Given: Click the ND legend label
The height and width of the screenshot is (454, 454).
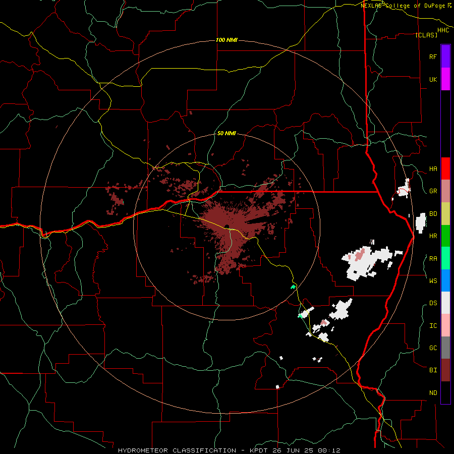Looking at the screenshot, I should pos(433,393).
